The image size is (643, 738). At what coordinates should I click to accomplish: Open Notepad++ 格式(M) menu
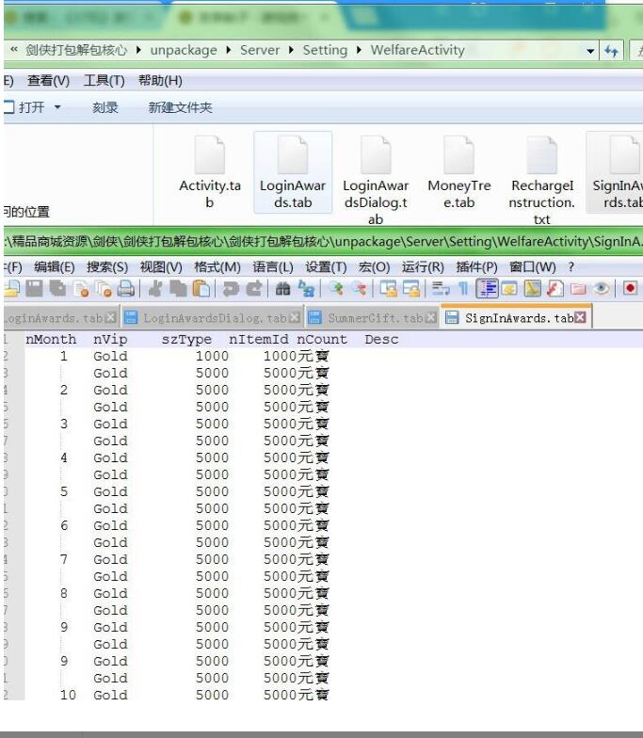coord(217,267)
